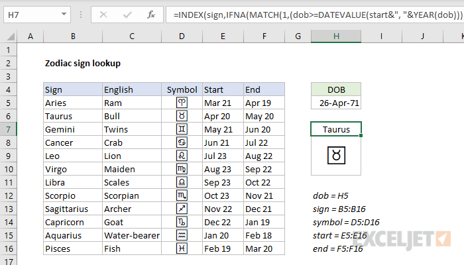Click the 'Dec 22' start date cell

coord(223,222)
